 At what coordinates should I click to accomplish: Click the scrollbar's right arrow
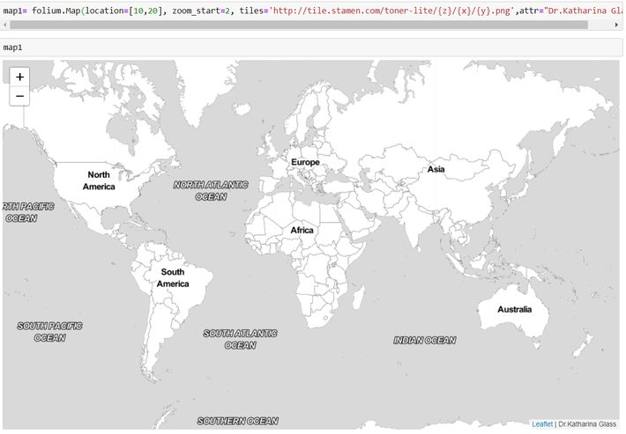point(616,25)
